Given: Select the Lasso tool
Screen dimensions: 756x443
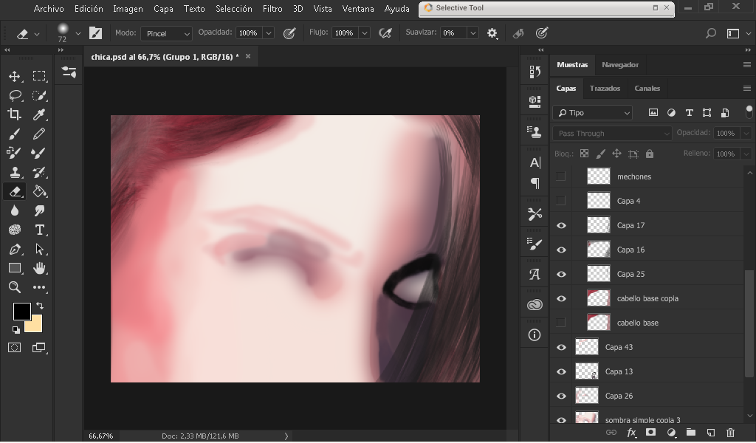Looking at the screenshot, I should click(14, 95).
